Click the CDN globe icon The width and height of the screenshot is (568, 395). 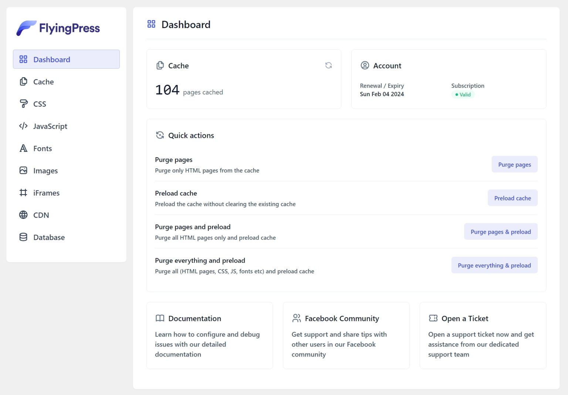(x=23, y=215)
